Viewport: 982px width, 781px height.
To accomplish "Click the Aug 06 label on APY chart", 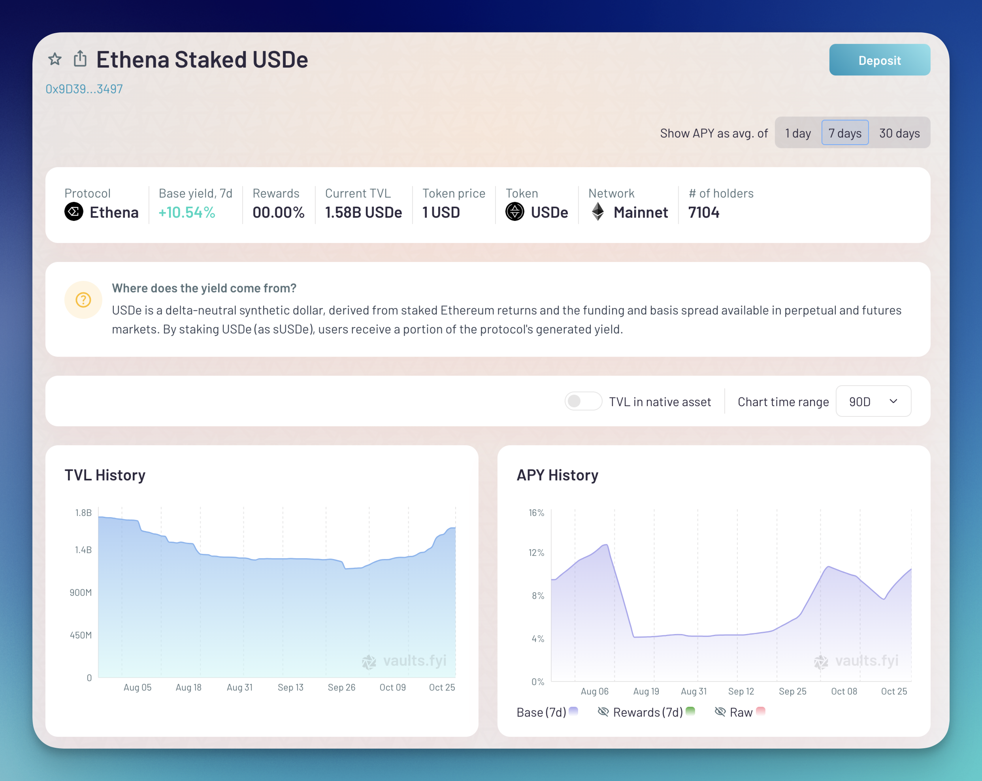I will 594,691.
